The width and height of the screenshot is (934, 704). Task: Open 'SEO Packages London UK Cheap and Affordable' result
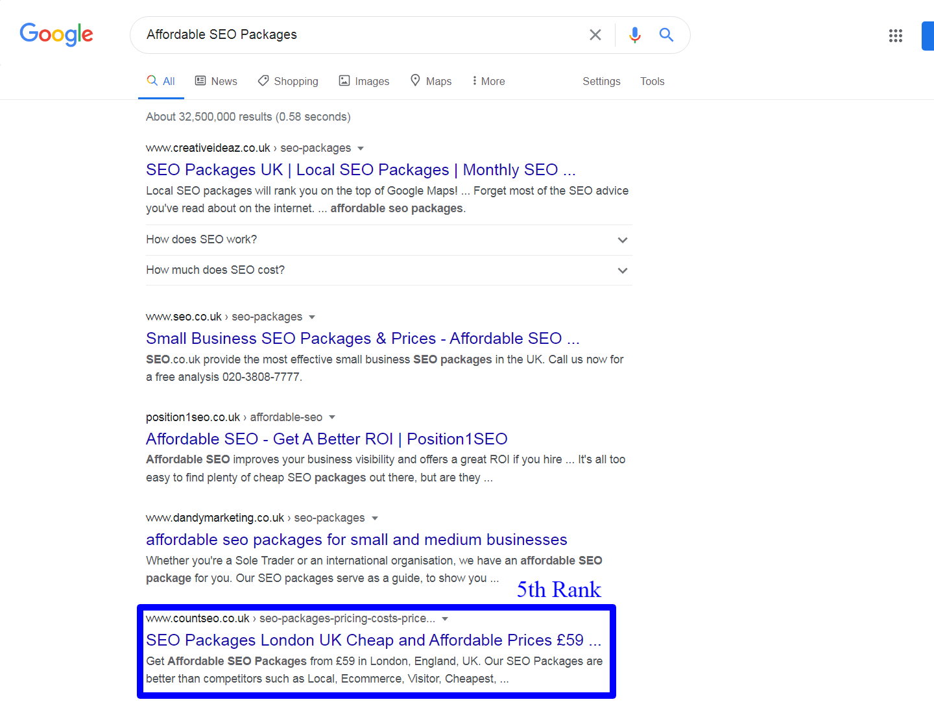coord(374,640)
